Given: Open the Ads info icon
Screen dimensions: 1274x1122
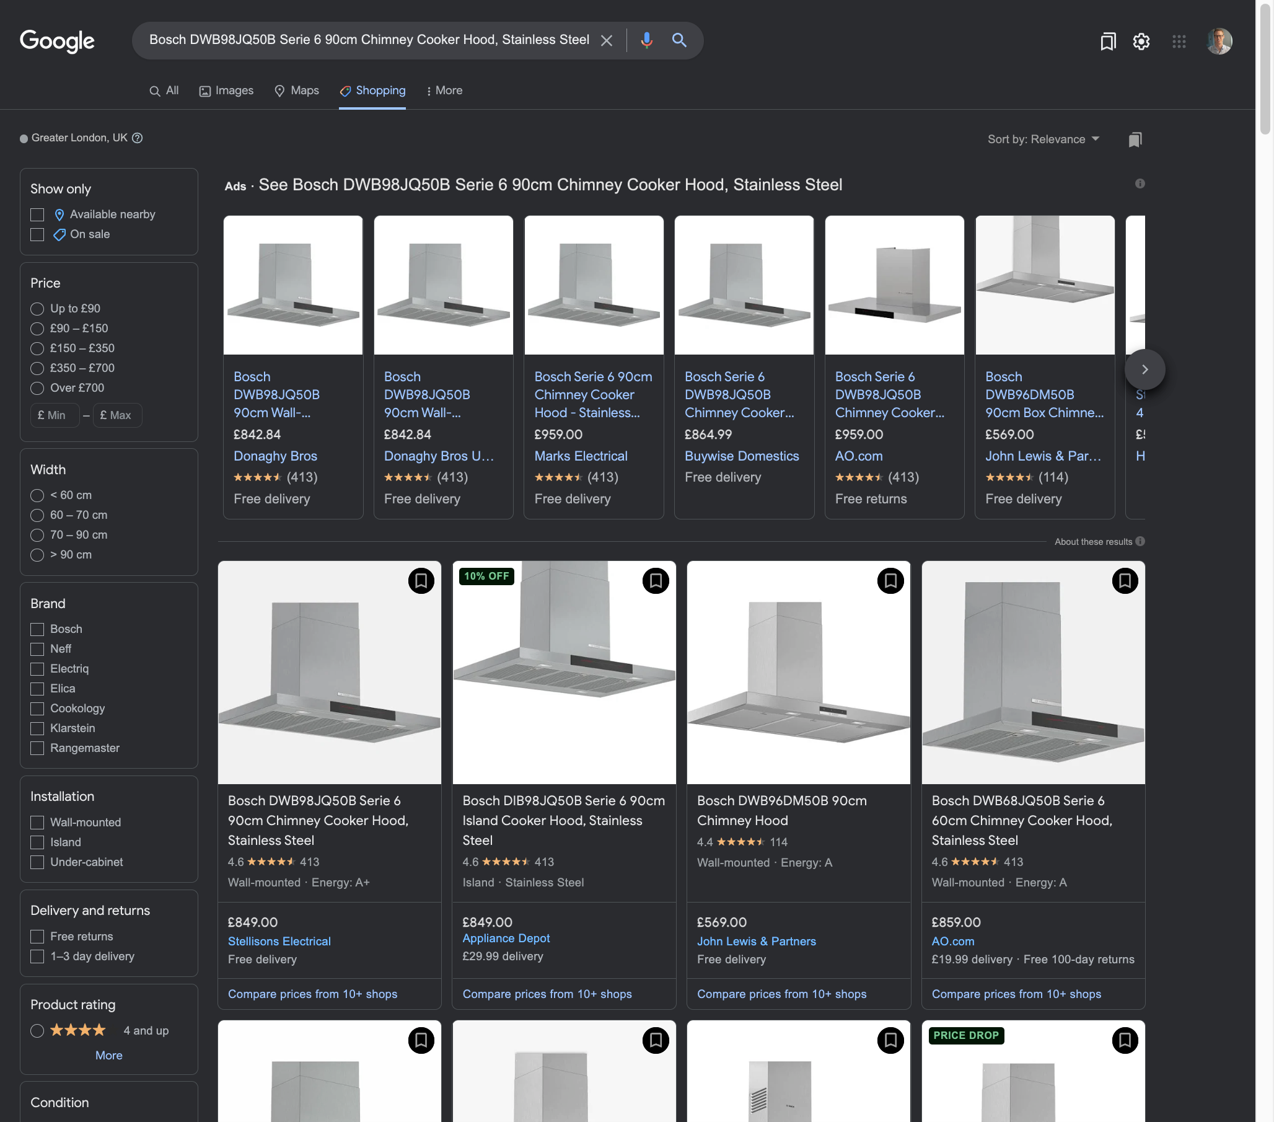Looking at the screenshot, I should 1140,183.
